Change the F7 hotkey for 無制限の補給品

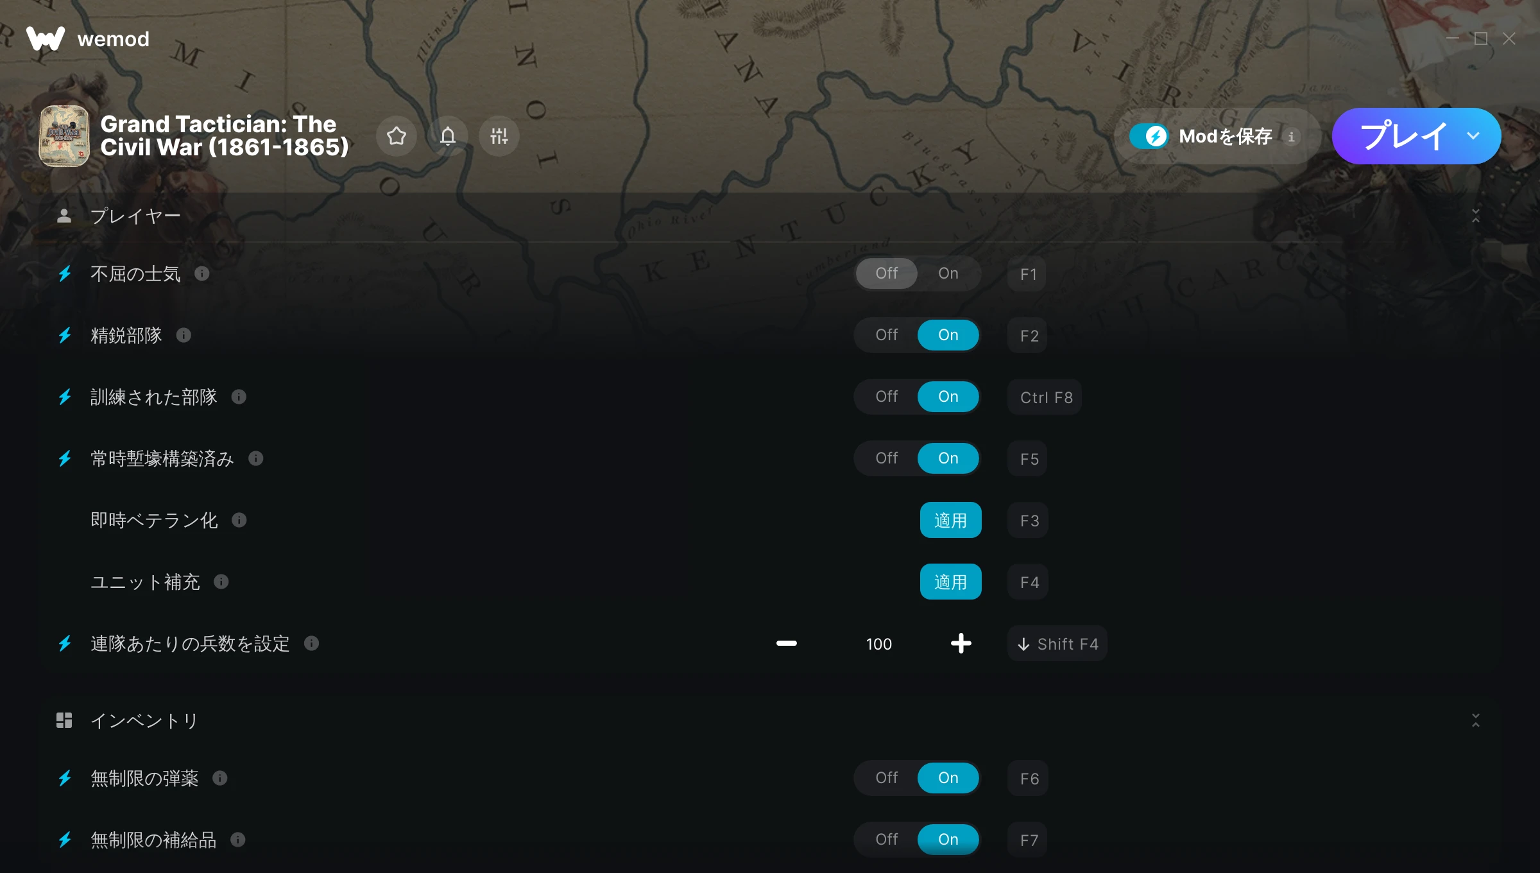click(1029, 840)
